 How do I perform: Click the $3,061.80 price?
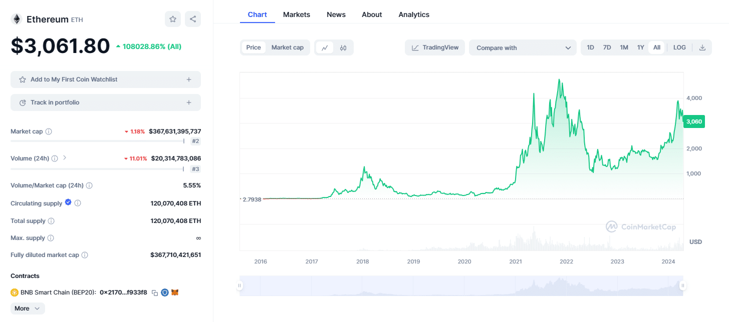60,46
